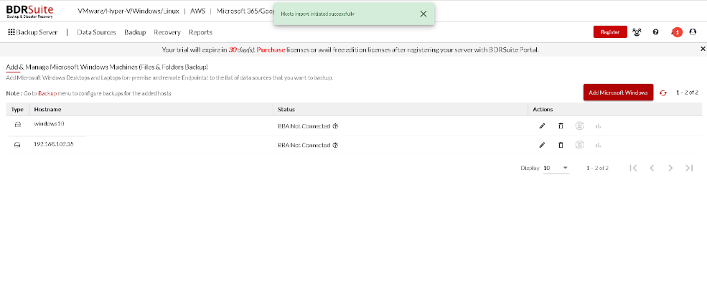The height and width of the screenshot is (289, 707).
Task: Click the 192.168.102.35 hostname
Action: [54, 144]
